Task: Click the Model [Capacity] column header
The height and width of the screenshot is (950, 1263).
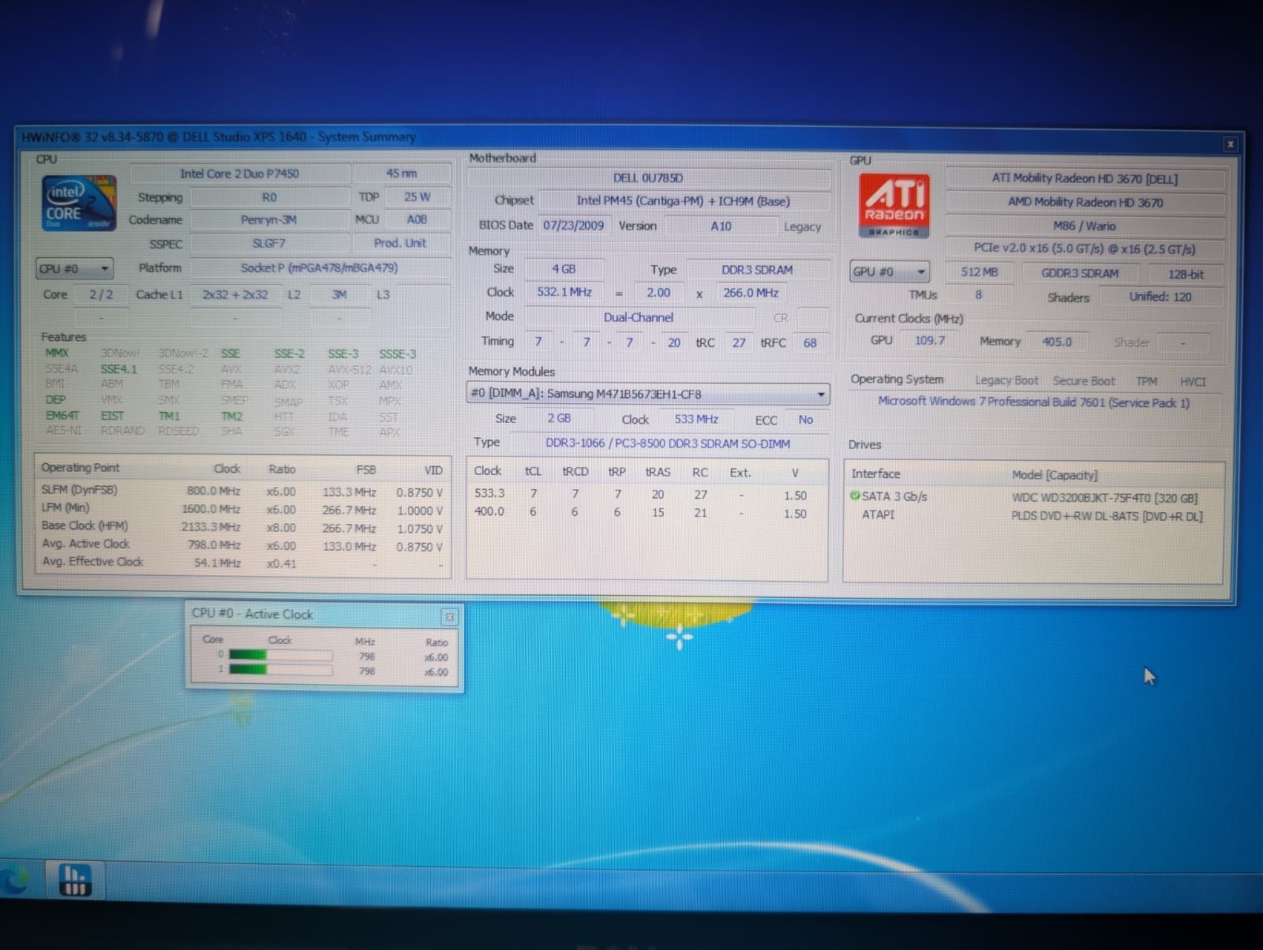Action: pos(1055,474)
